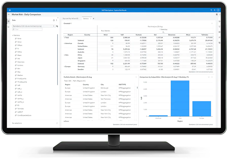
Task: Select the data icon in the left sidebar
Action: pyautogui.click(x=9, y=21)
